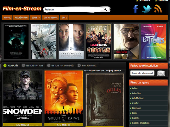Open the Biographie genre link

click(x=137, y=108)
